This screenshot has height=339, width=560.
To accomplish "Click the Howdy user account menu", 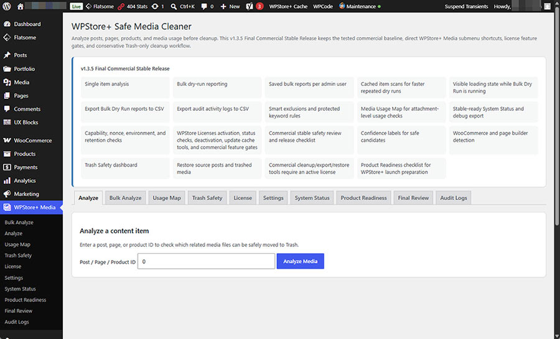I will click(523, 6).
